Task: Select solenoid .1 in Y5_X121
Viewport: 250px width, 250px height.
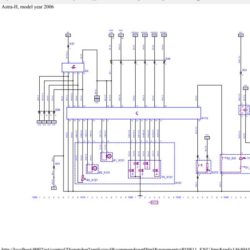Action: 136,163
